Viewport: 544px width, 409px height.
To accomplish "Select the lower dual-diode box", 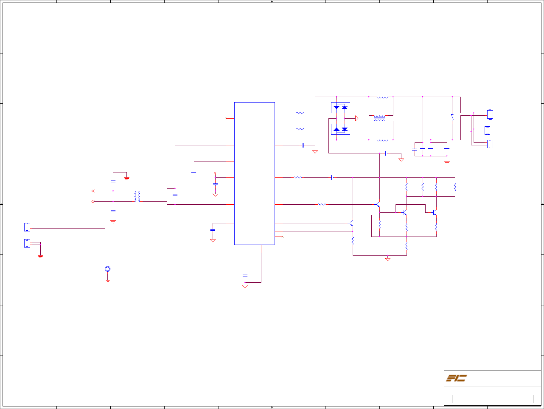I will pyautogui.click(x=341, y=129).
